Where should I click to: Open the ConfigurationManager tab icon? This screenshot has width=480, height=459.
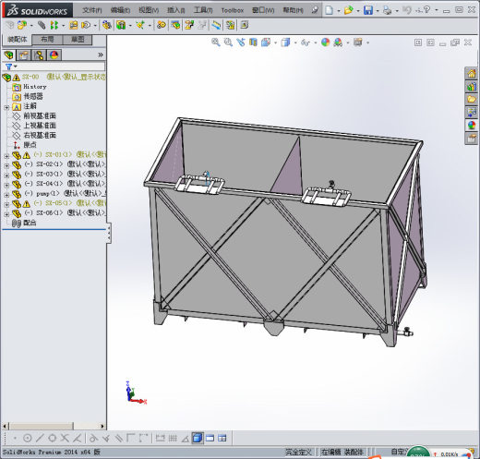(x=39, y=55)
